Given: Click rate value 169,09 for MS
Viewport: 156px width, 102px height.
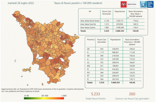Looking at the screenshot, I should tap(132, 66).
